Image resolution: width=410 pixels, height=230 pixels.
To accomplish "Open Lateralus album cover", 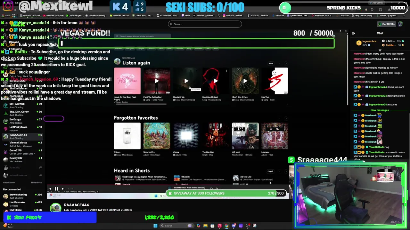I will coord(275,136).
